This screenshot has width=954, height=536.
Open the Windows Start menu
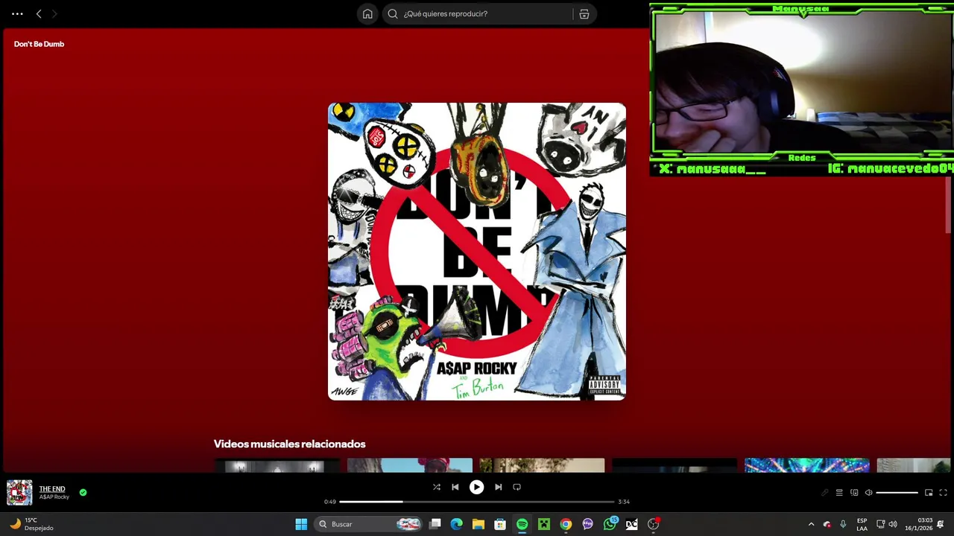[301, 524]
